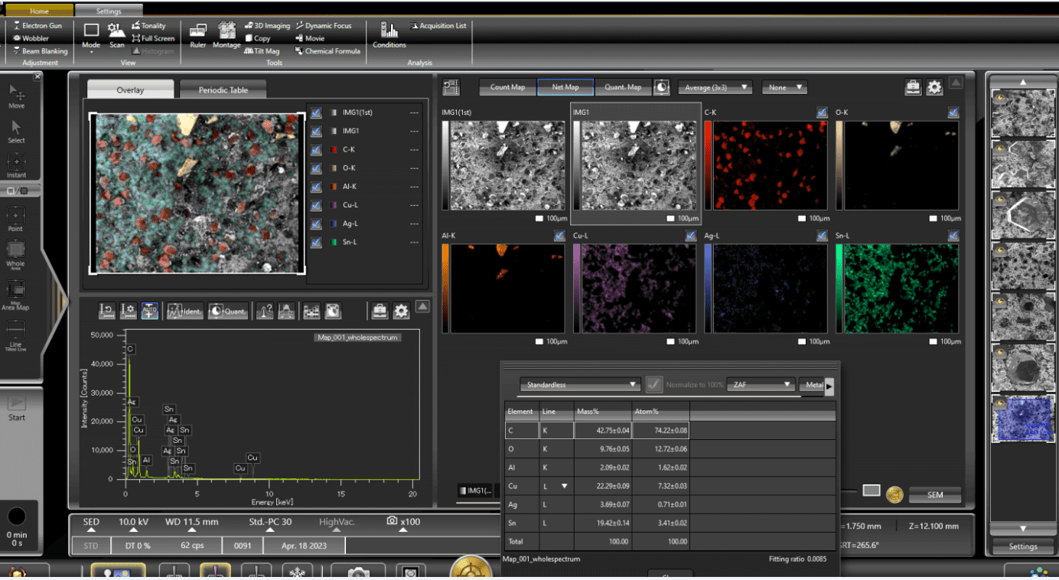Open the Settings ribbon tab
Image resolution: width=1059 pixels, height=580 pixels.
point(109,11)
